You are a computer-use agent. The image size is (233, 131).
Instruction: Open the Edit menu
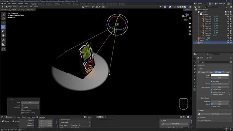pos(9,4)
